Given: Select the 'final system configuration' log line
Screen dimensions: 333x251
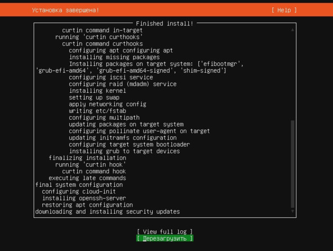Looking at the screenshot, I should click(x=79, y=185).
